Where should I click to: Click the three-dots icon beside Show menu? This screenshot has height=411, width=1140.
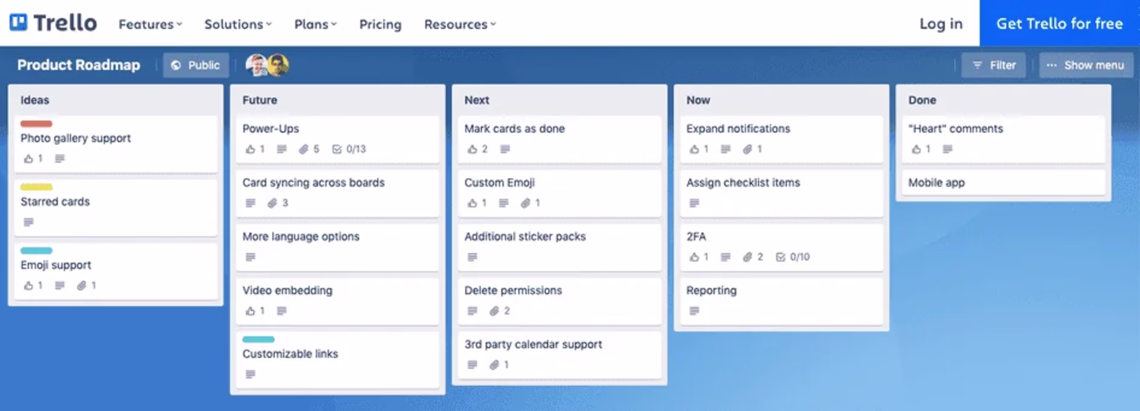coord(1052,65)
